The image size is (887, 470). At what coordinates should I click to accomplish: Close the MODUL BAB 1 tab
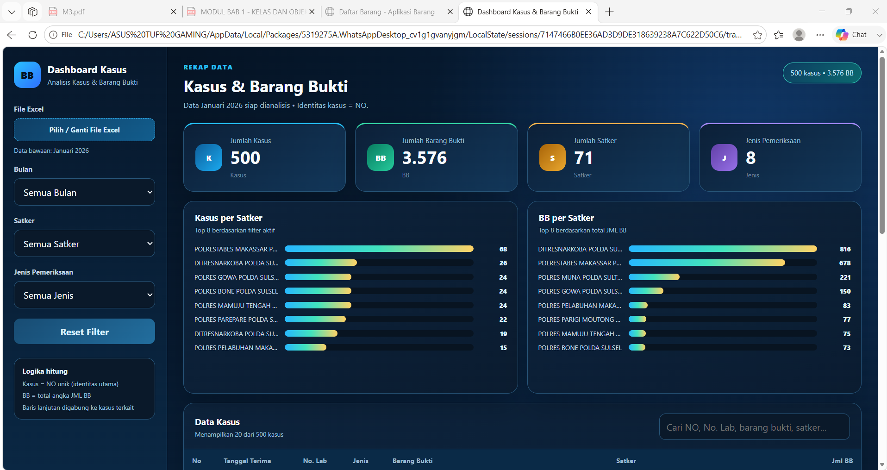pyautogui.click(x=312, y=12)
